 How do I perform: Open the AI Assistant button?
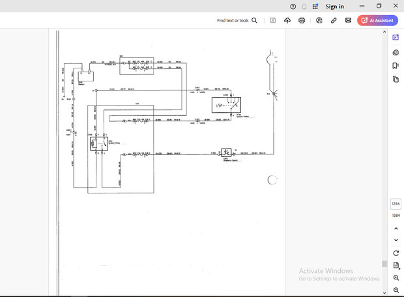tap(377, 20)
